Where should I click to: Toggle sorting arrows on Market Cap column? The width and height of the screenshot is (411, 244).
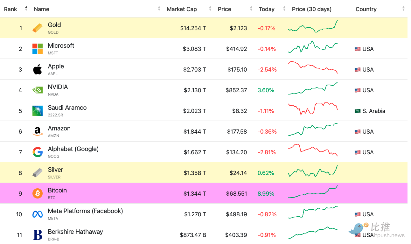click(x=210, y=9)
